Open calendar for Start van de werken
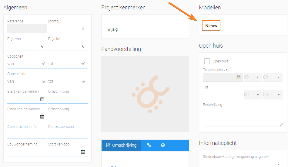The image size is (288, 167). [42, 99]
